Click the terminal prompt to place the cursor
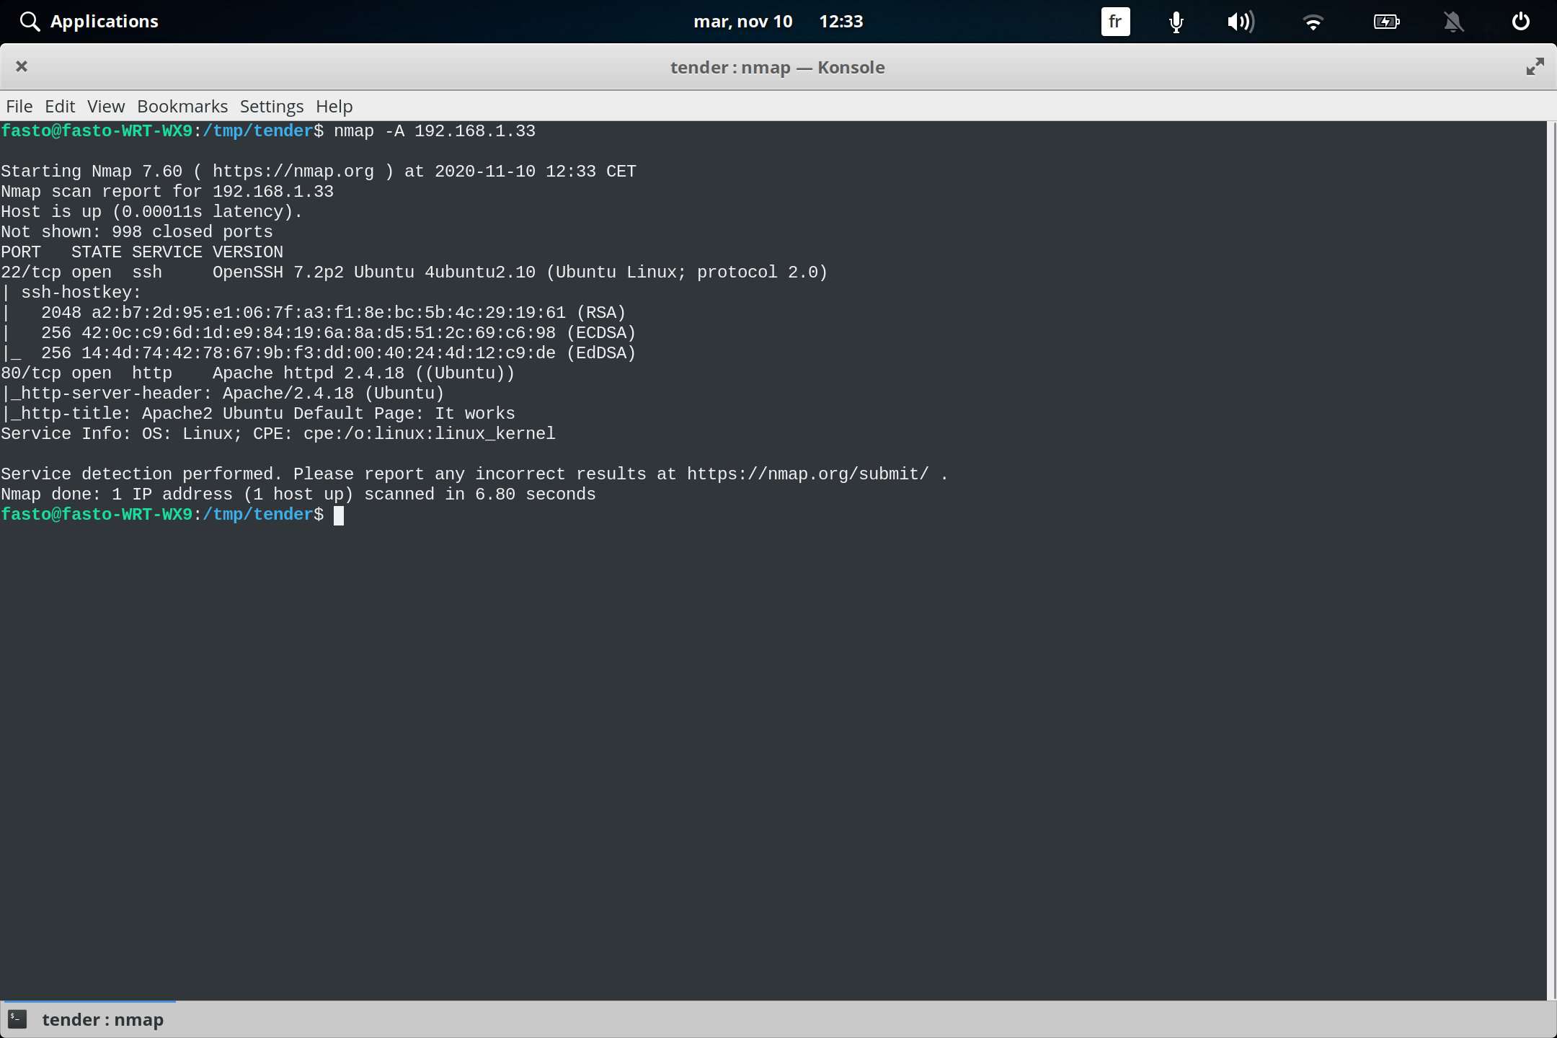The image size is (1557, 1038). click(339, 514)
